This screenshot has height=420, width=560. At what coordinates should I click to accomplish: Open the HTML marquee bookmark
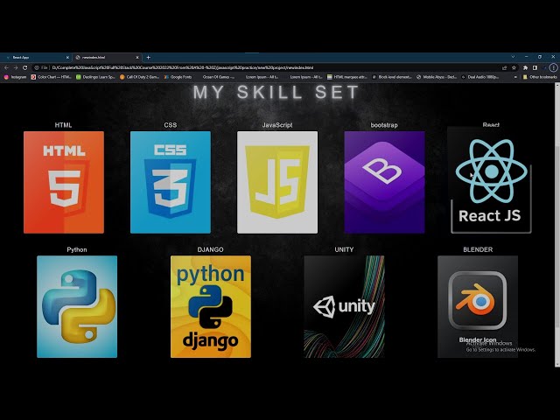(x=347, y=77)
